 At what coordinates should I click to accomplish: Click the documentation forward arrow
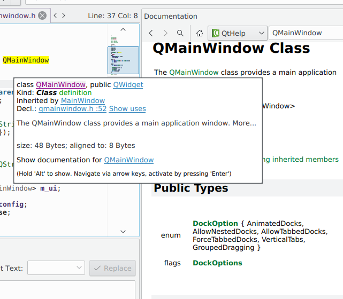(165, 33)
